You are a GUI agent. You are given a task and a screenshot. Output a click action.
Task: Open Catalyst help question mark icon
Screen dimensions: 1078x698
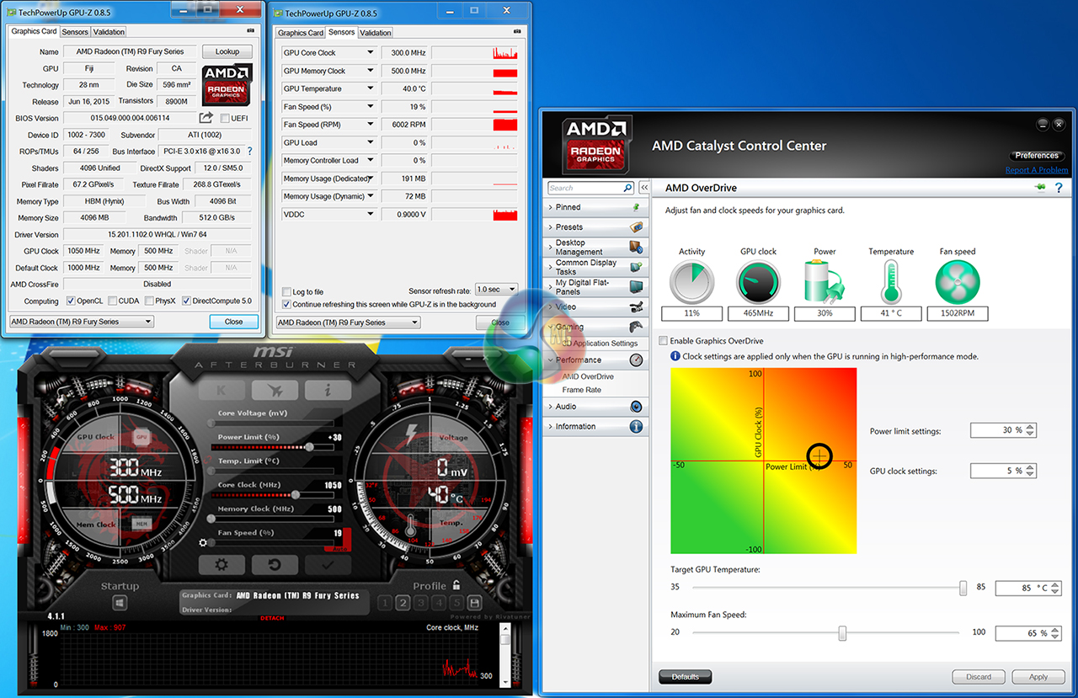(x=1059, y=188)
